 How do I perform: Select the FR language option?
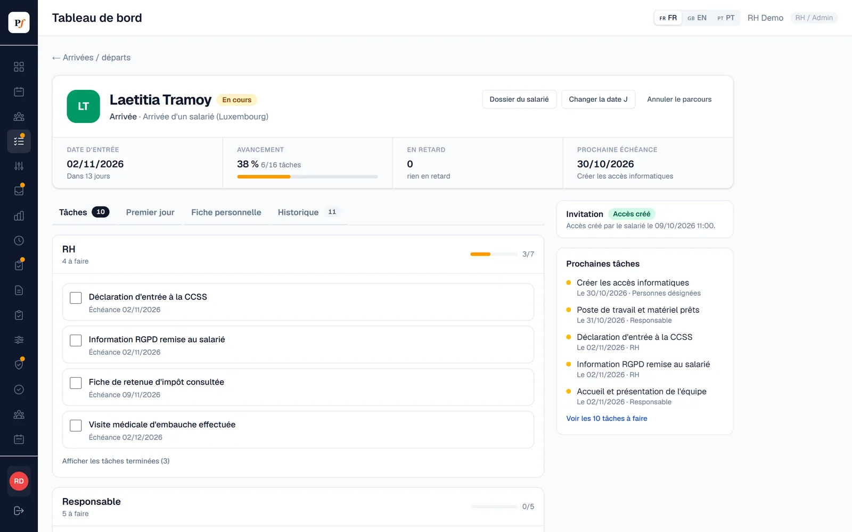pos(668,18)
